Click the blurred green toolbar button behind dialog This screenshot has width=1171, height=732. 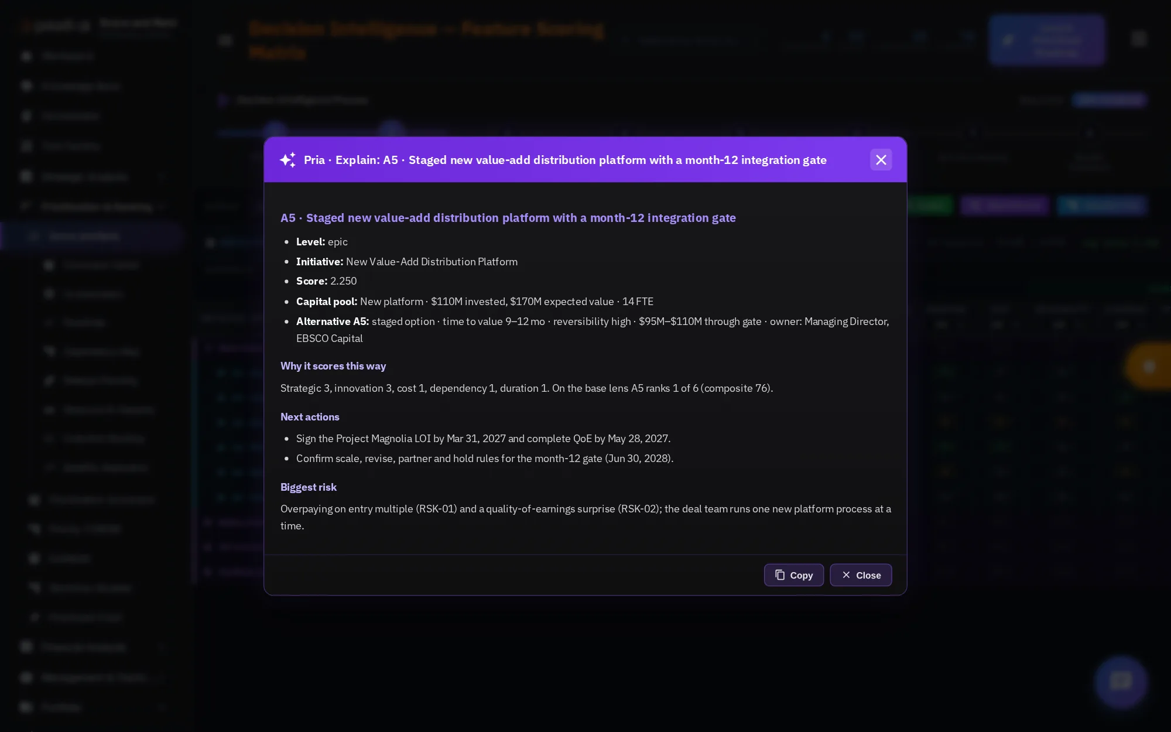[x=930, y=205]
